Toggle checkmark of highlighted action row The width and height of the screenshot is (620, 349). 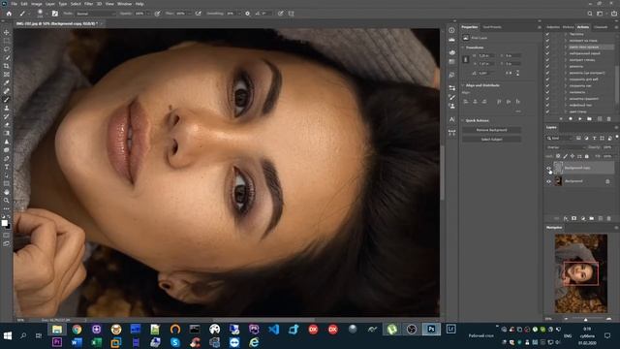[547, 47]
